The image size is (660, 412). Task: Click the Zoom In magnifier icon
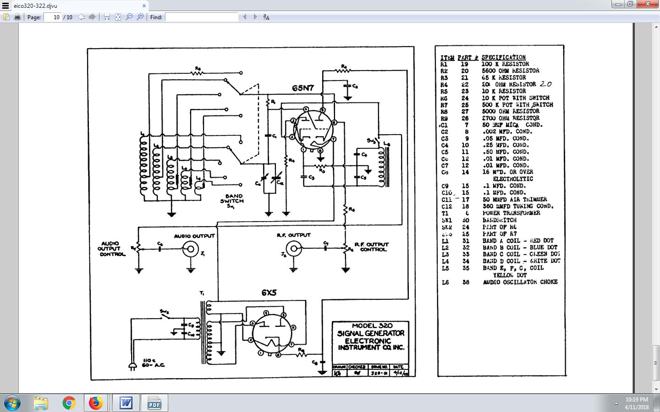pyautogui.click(x=140, y=17)
